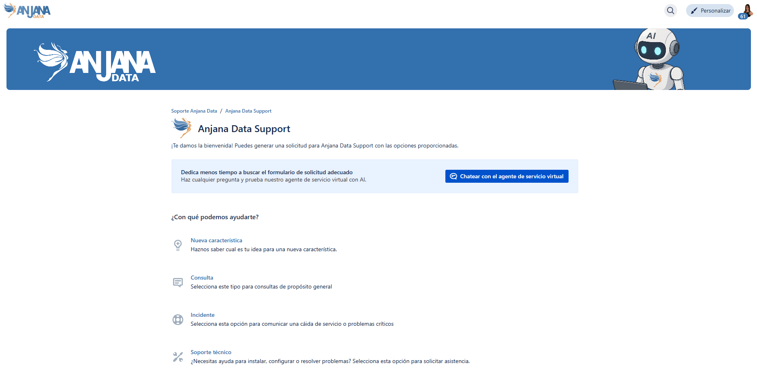Click the brush icon inside Personalizar
Screen dimensions: 757x376
tap(694, 11)
